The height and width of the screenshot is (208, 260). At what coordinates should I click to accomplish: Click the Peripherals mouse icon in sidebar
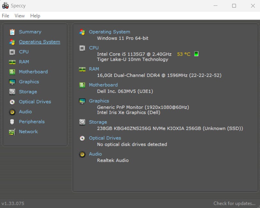click(12, 122)
